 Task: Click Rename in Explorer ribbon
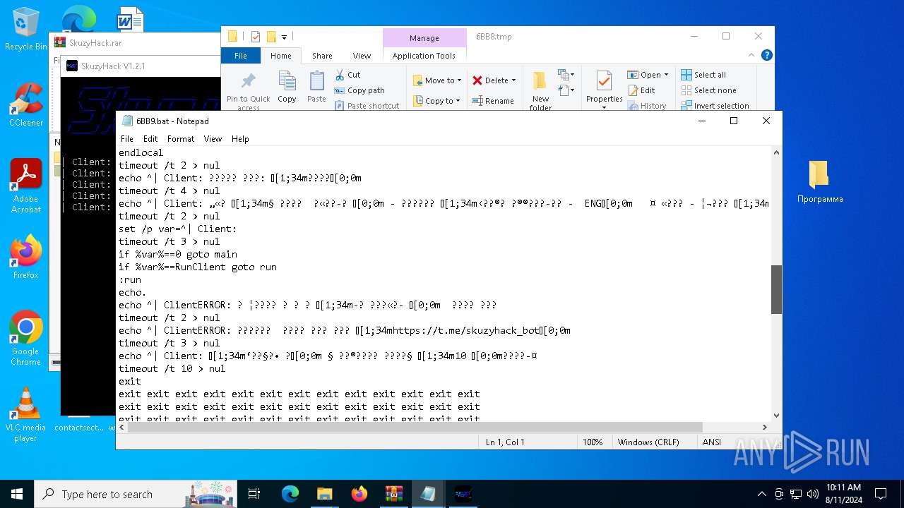pos(493,101)
